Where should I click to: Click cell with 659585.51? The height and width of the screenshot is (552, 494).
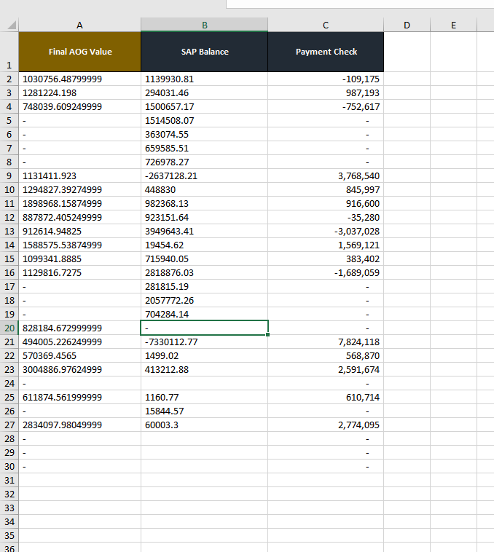204,149
